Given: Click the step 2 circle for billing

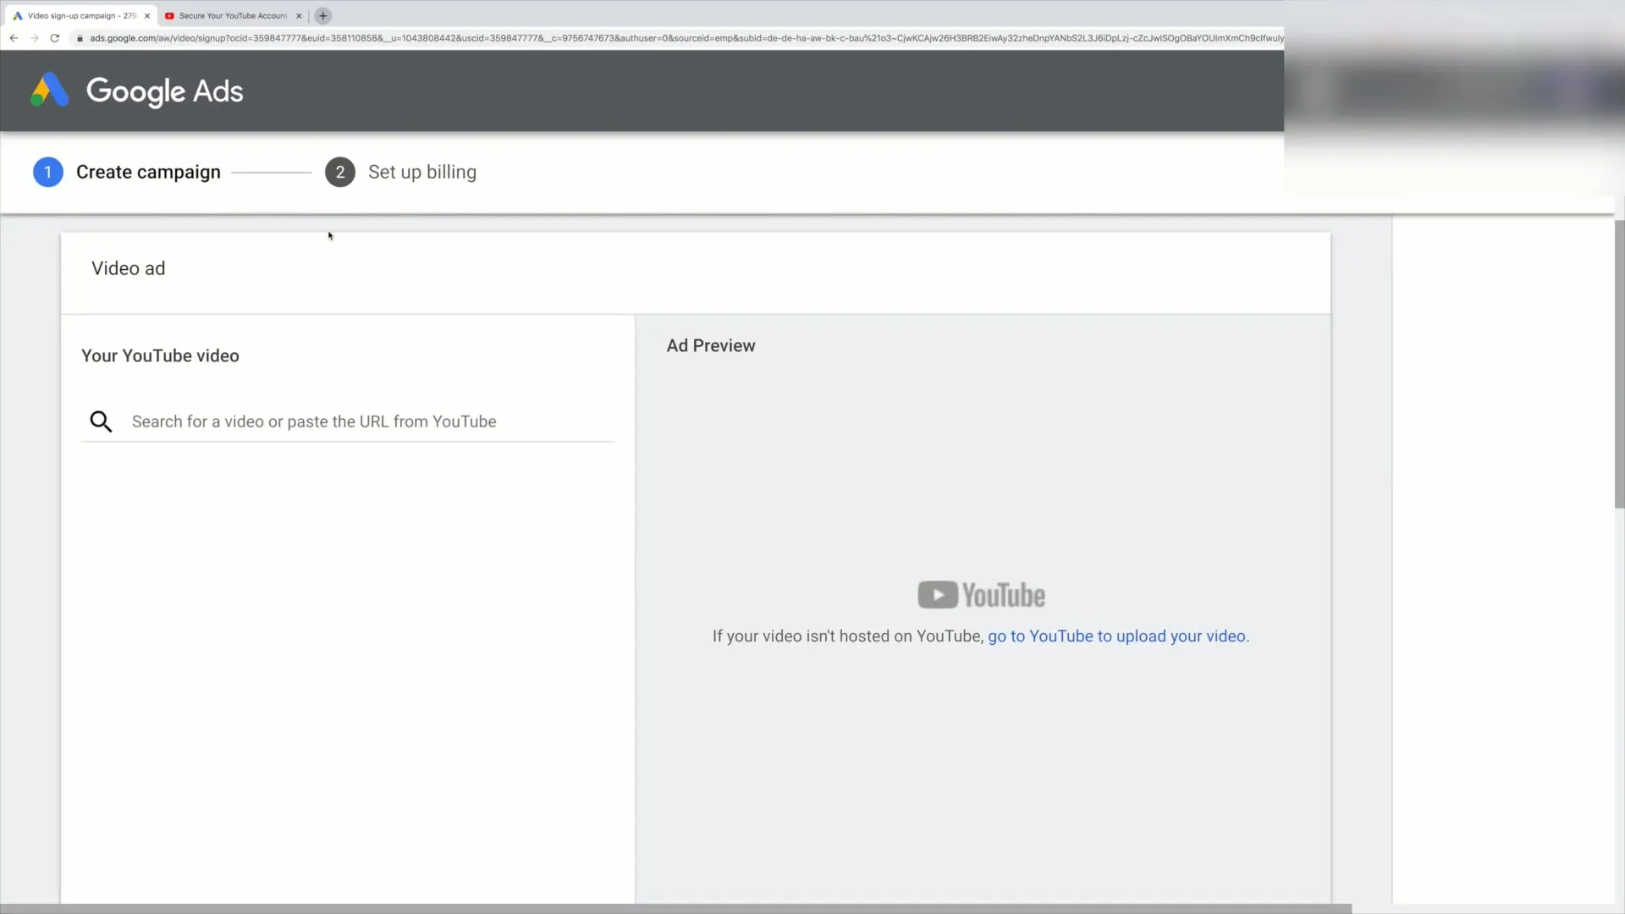Looking at the screenshot, I should click(x=340, y=172).
